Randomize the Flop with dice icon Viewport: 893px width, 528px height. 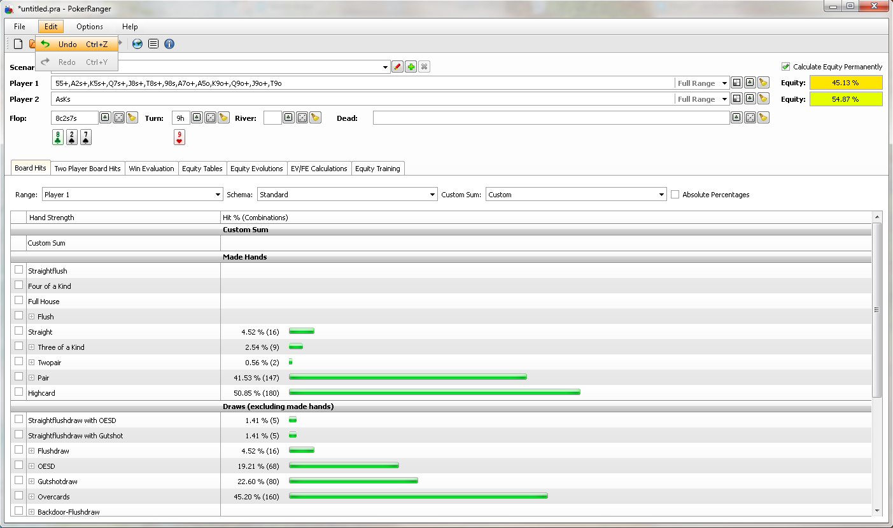[x=118, y=118]
